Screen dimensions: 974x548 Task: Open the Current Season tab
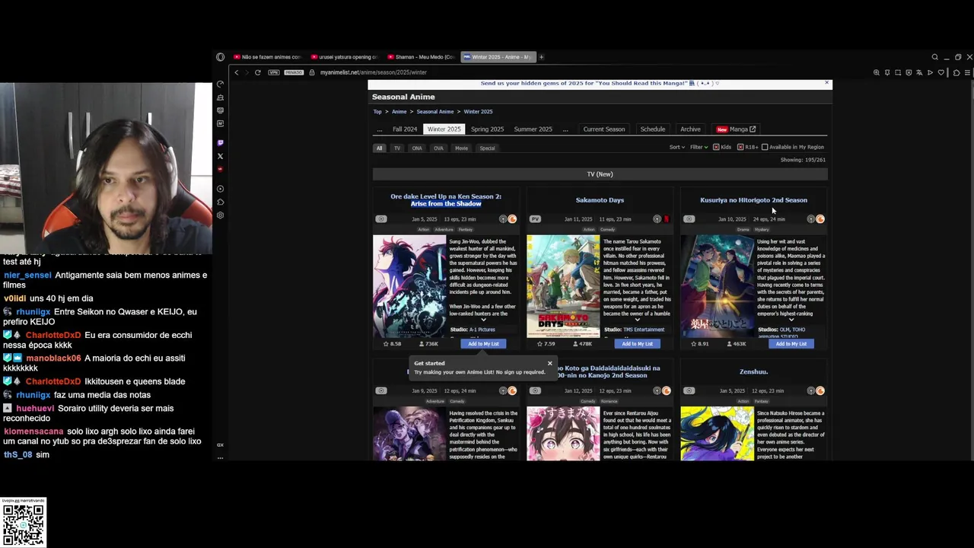(x=604, y=129)
